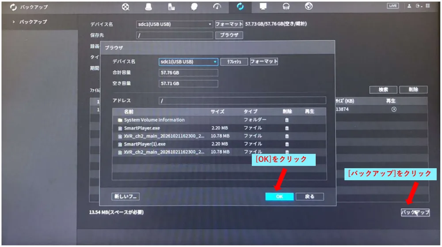Click the フォルダー type cell of System Volume Information
The width and height of the screenshot is (442, 247).
(x=255, y=120)
